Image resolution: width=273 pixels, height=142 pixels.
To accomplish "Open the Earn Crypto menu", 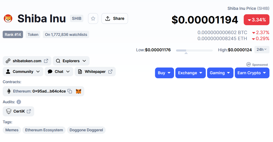I will coord(252,73).
